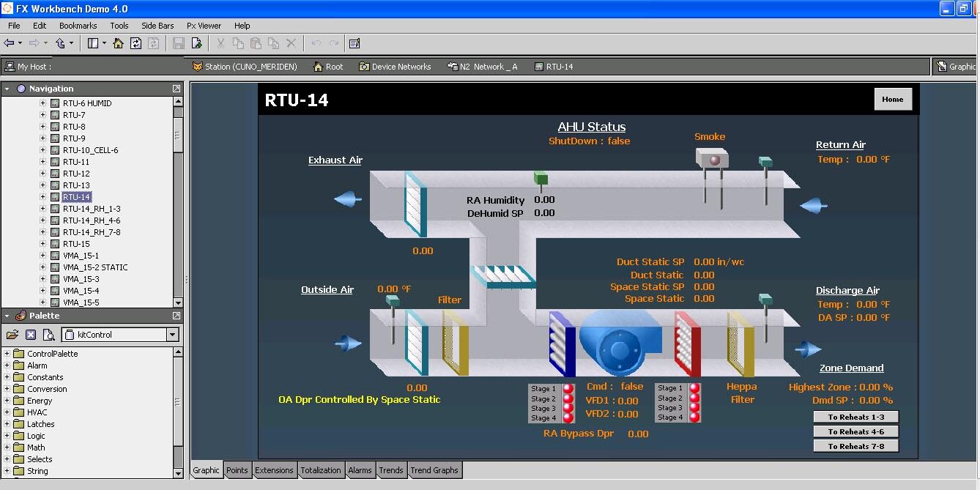Expand the RTU-15 tree node
Image resolution: width=980 pixels, height=490 pixels.
coord(42,243)
